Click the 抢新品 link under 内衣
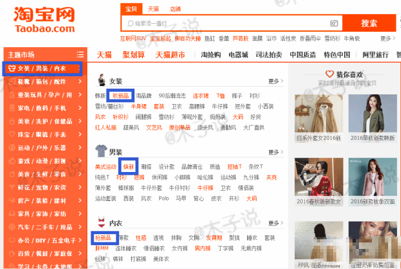401x269 pixels. (103, 238)
